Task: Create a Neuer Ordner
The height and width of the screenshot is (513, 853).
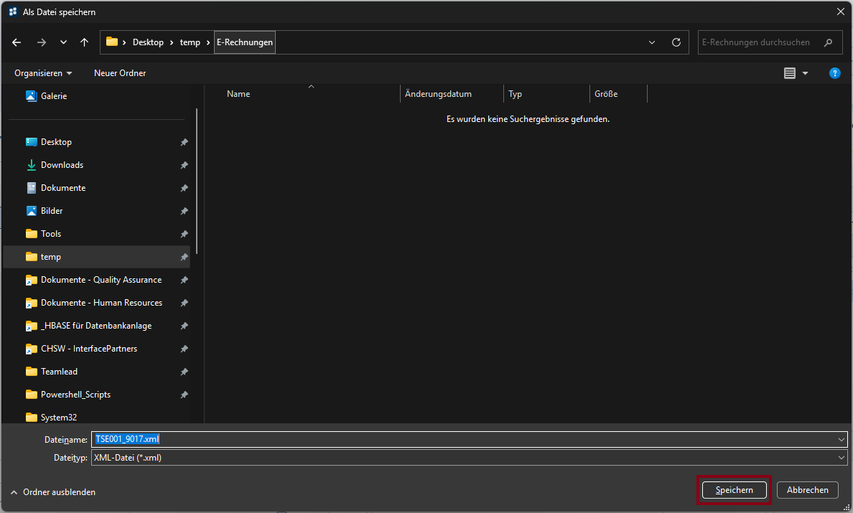Action: click(120, 72)
